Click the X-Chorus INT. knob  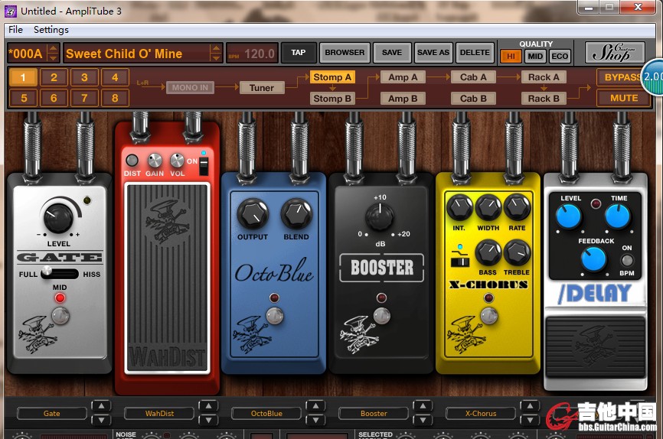[x=459, y=207]
